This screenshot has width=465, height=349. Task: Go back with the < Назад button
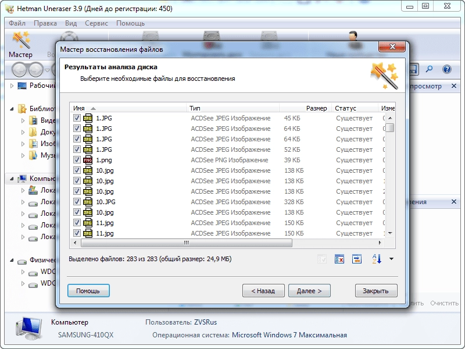tap(263, 290)
